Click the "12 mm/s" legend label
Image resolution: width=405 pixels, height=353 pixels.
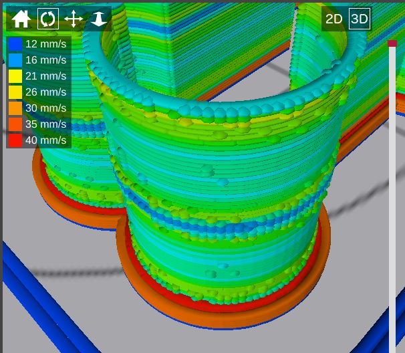pyautogui.click(x=45, y=44)
